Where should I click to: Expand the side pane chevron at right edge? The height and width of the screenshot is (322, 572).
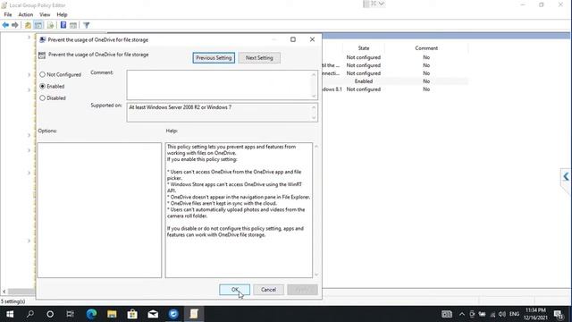(x=566, y=177)
